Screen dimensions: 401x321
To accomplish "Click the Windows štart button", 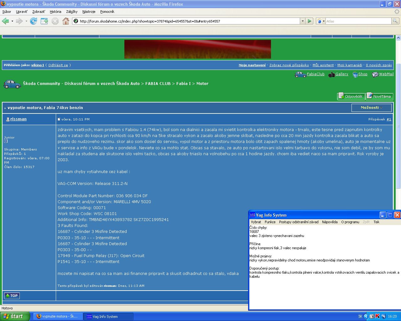I will [x=15, y=316].
